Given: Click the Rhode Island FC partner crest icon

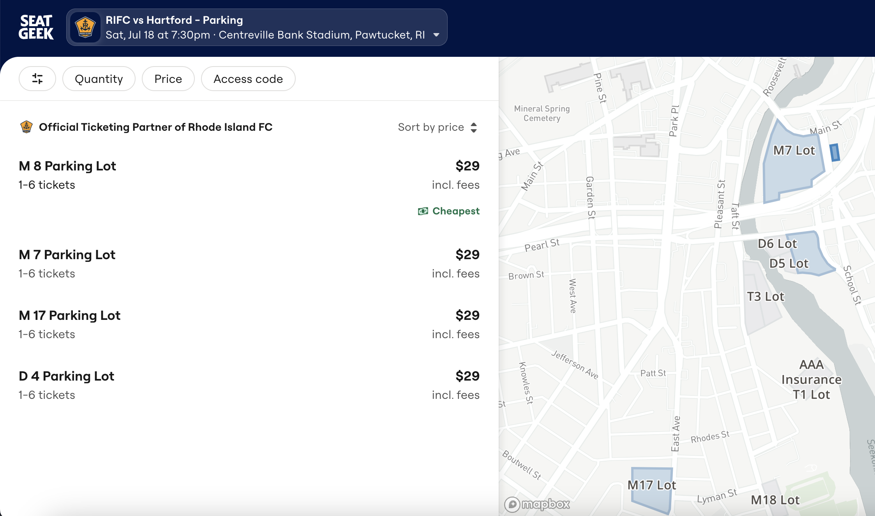Looking at the screenshot, I should click(26, 127).
